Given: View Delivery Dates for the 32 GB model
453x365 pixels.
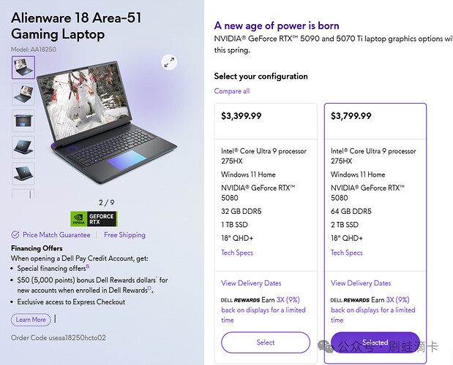Looking at the screenshot, I should pyautogui.click(x=251, y=283).
